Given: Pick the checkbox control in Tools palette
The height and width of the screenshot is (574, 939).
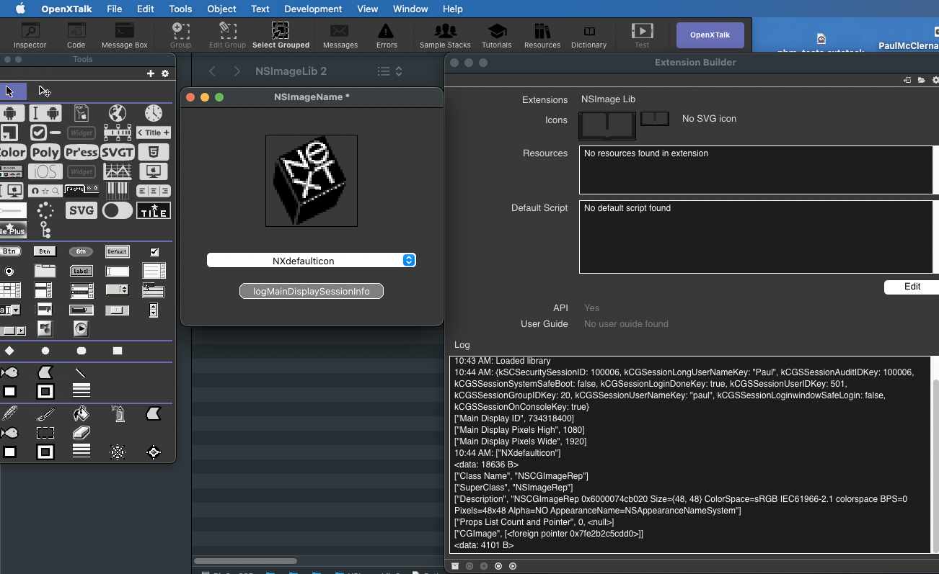Looking at the screenshot, I should pyautogui.click(x=154, y=251).
